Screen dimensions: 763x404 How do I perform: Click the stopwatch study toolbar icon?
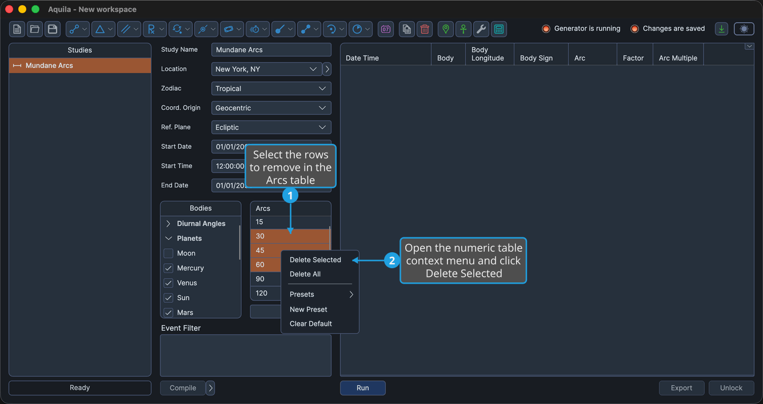click(x=258, y=29)
